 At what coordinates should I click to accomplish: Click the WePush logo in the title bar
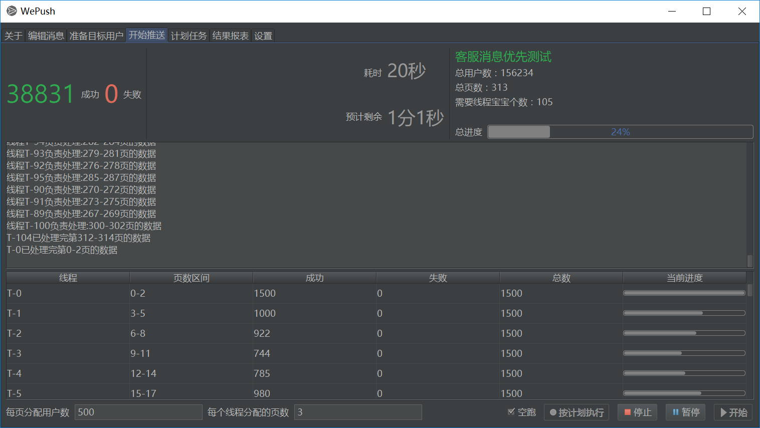pos(12,11)
